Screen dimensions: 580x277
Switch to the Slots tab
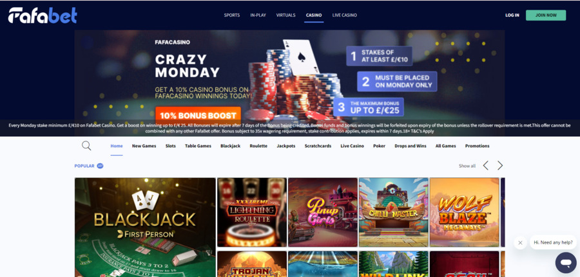(171, 146)
